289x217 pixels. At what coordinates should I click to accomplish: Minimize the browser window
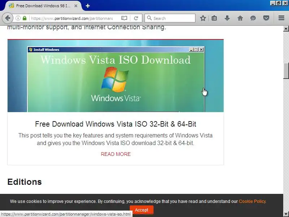coord(273,3)
